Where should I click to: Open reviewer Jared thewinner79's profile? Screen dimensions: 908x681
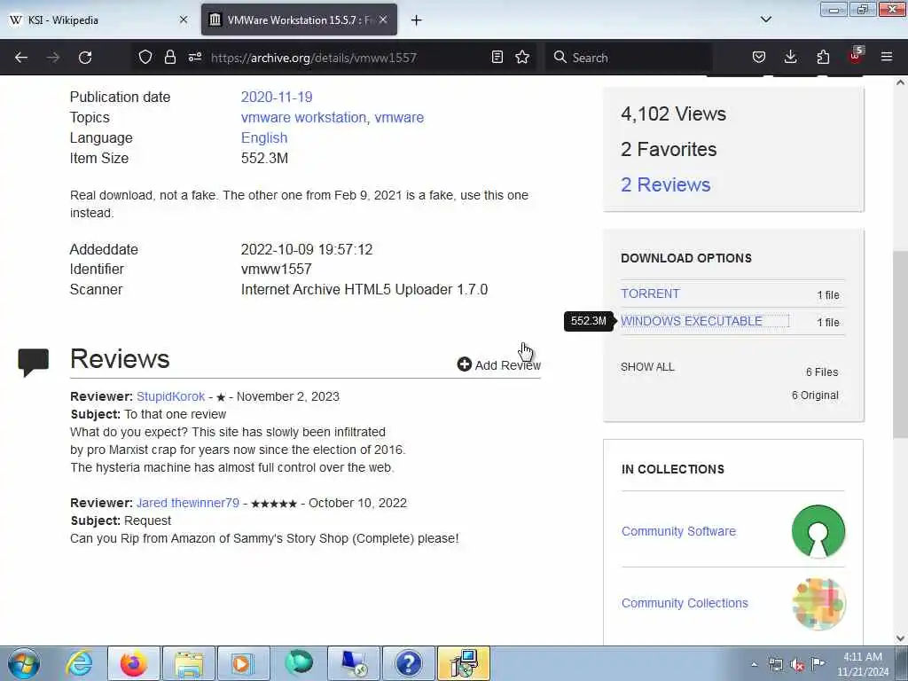click(x=188, y=503)
